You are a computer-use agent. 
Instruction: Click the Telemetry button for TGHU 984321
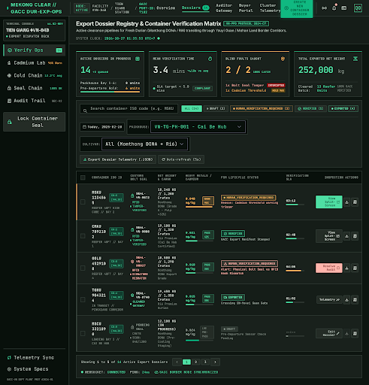(329, 299)
